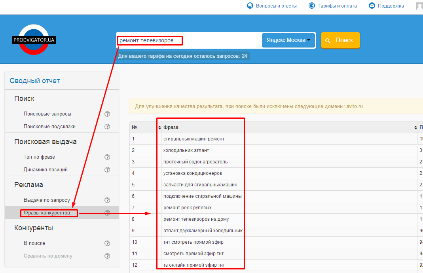
Task: Click help icon beside В поиске
Action: [107, 243]
